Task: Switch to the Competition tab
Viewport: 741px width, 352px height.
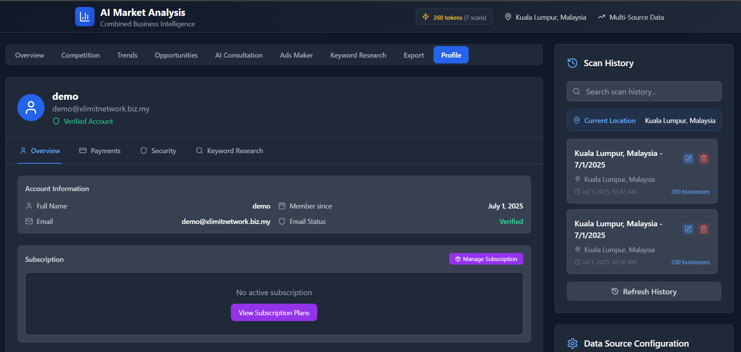Action: point(81,55)
